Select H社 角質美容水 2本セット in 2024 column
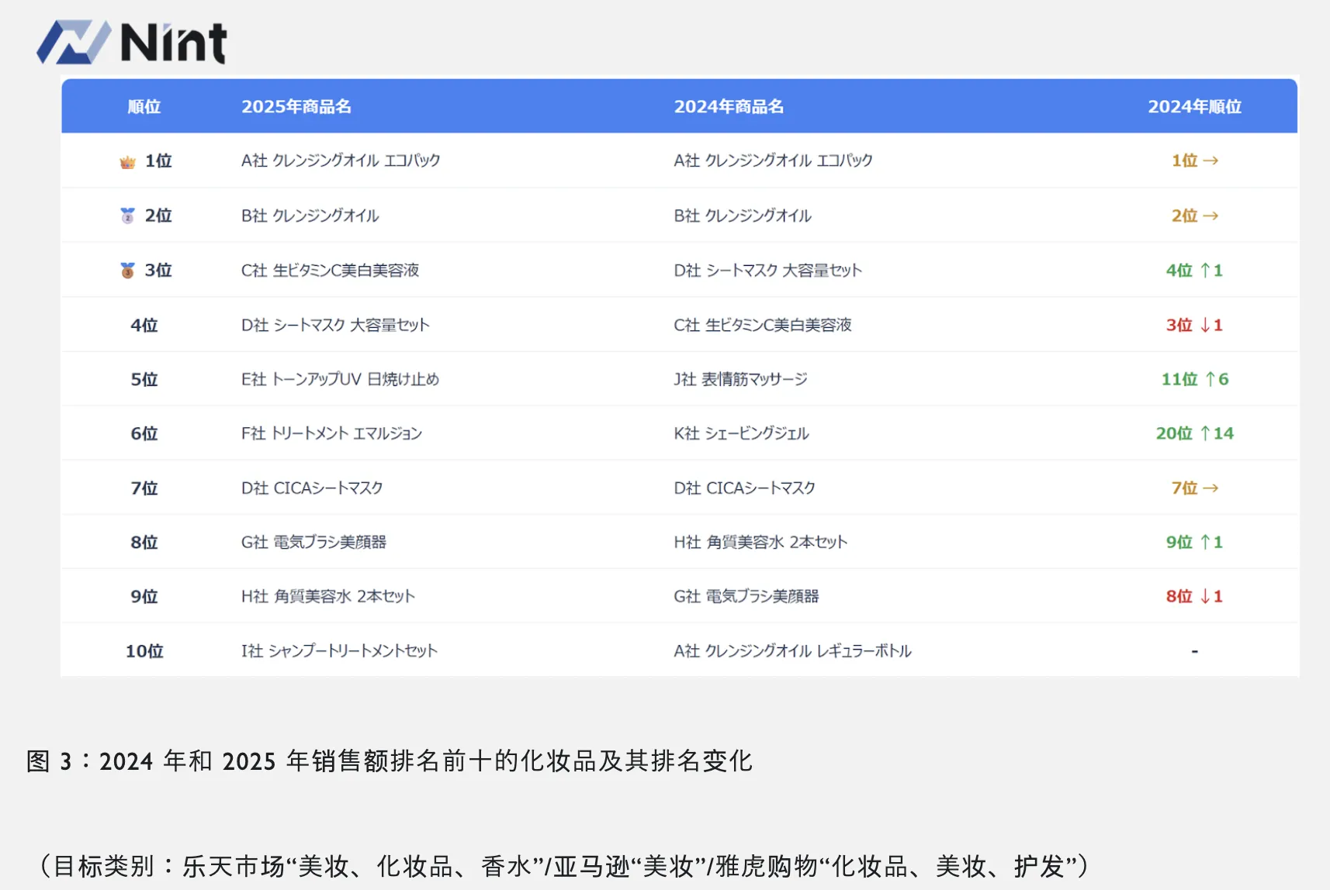Screen dimensions: 1330x890 coord(760,542)
